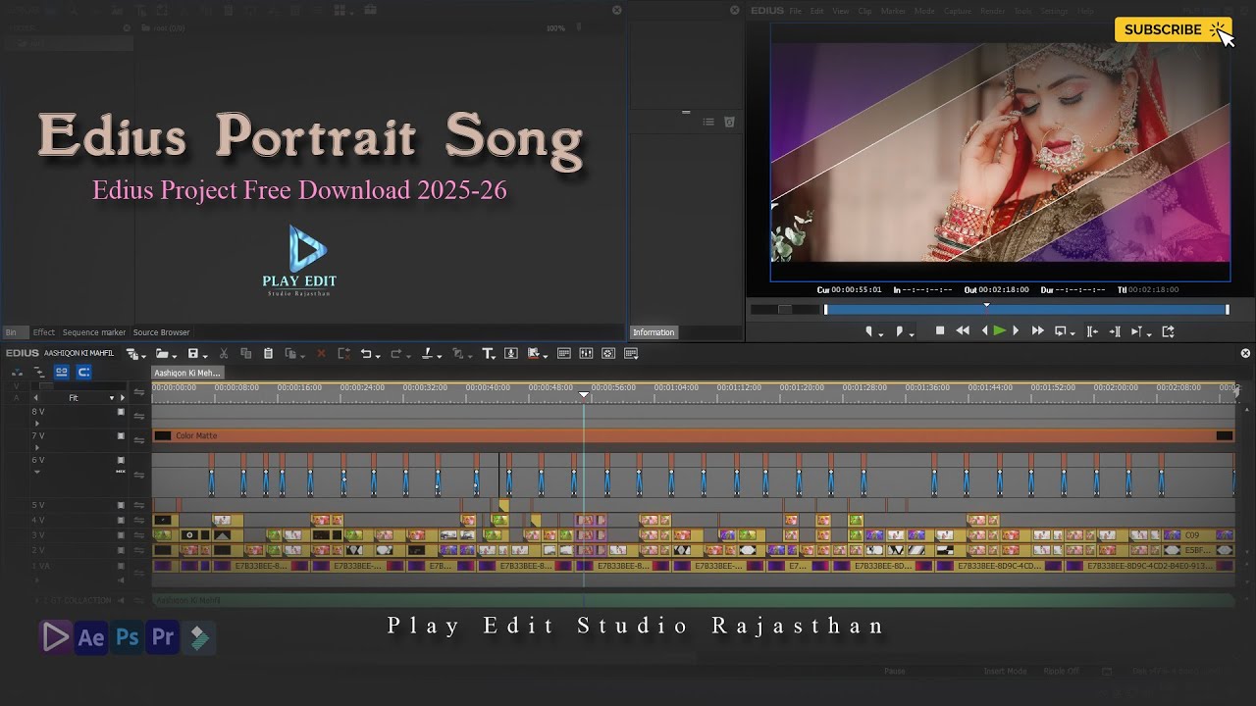
Task: Toggle the blue insert/overwrite mode button
Action: (x=62, y=373)
